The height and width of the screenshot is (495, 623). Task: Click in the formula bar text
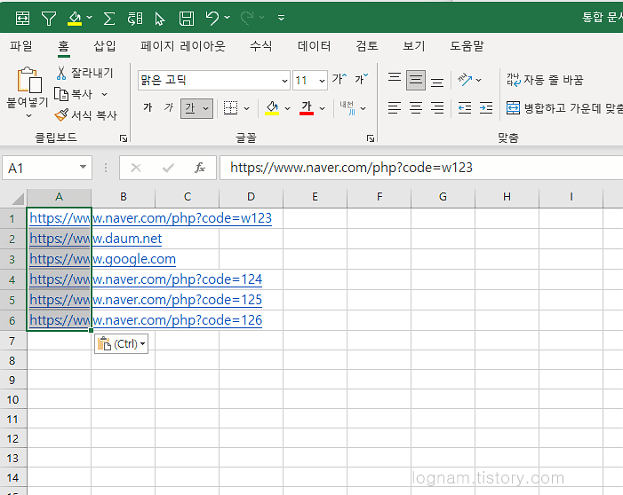(x=351, y=168)
